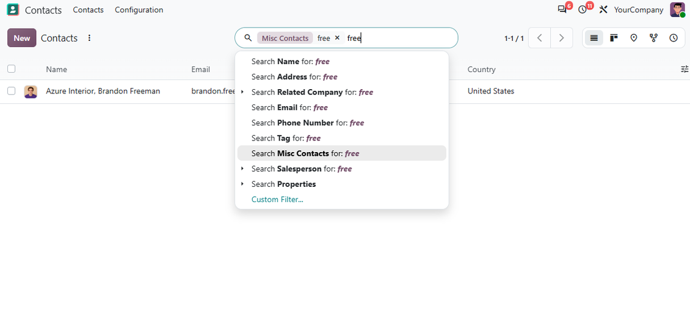Open Azure Interior, Brandon Freeman record
Viewport: 690px width, 331px height.
103,91
